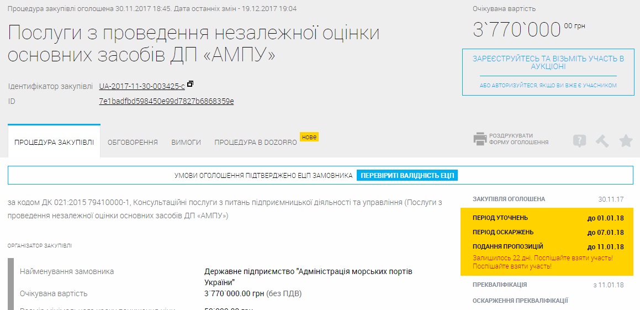Switch to the "Обговорення" tab
The width and height of the screenshot is (640, 310).
tap(133, 142)
